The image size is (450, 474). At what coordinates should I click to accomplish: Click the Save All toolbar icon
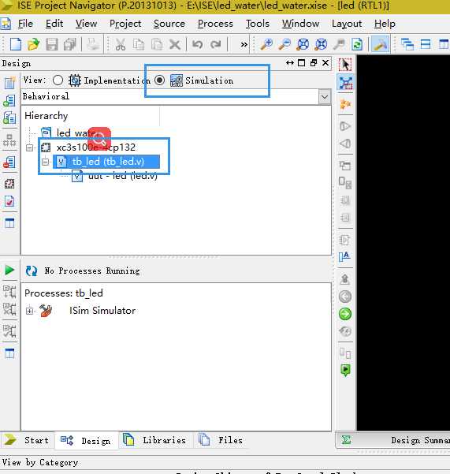[x=70, y=44]
